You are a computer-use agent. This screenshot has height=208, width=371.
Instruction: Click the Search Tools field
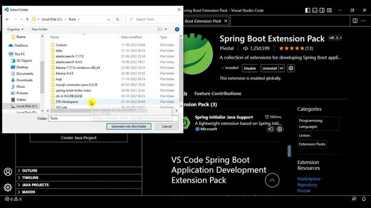point(152,19)
